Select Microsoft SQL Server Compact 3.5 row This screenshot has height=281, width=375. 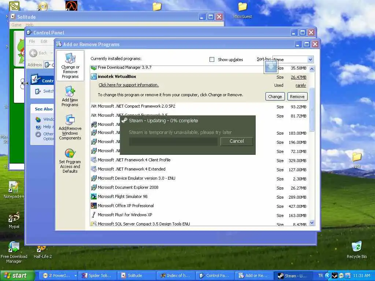(x=199, y=224)
